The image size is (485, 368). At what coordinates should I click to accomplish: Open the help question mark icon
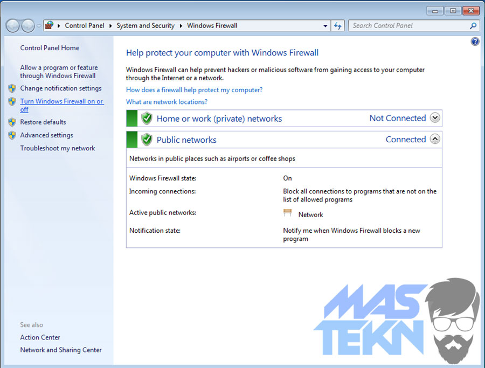click(475, 41)
